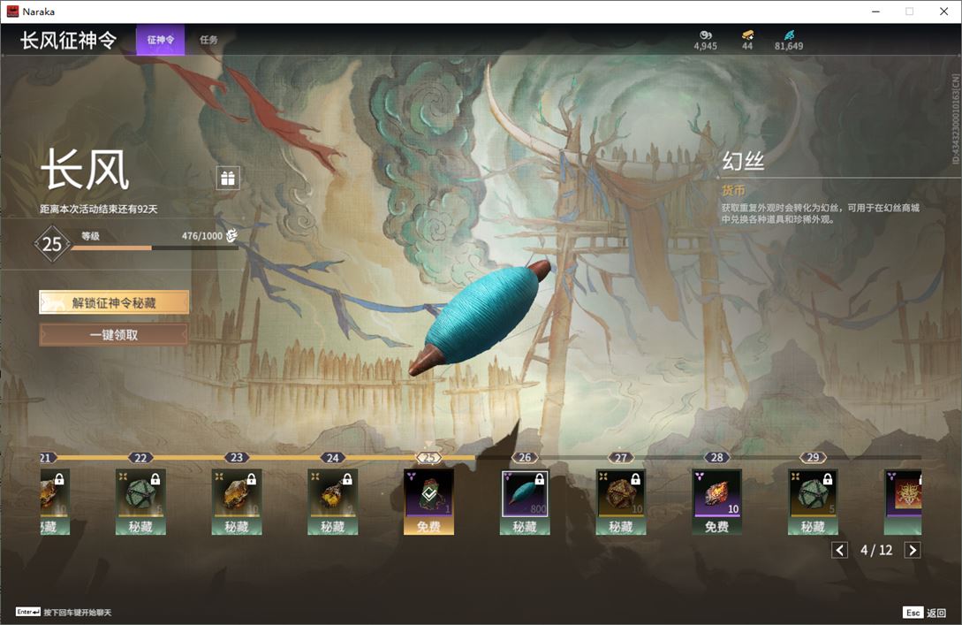The image size is (962, 625).
Task: Open the 81,649 currency icon
Action: click(x=789, y=35)
